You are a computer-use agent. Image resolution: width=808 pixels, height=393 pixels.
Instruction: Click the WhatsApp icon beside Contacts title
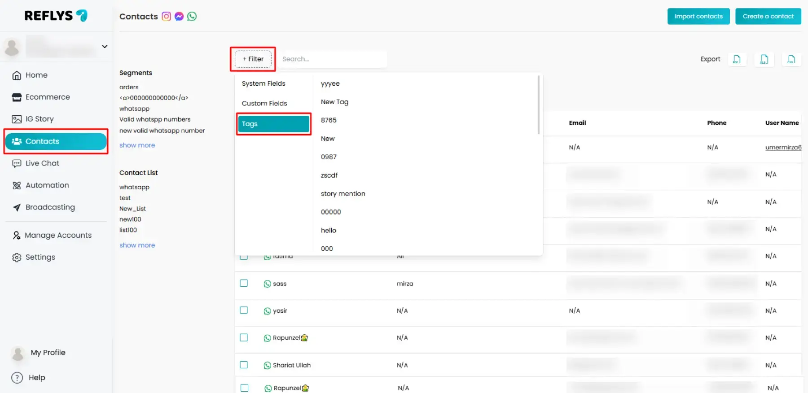point(192,17)
